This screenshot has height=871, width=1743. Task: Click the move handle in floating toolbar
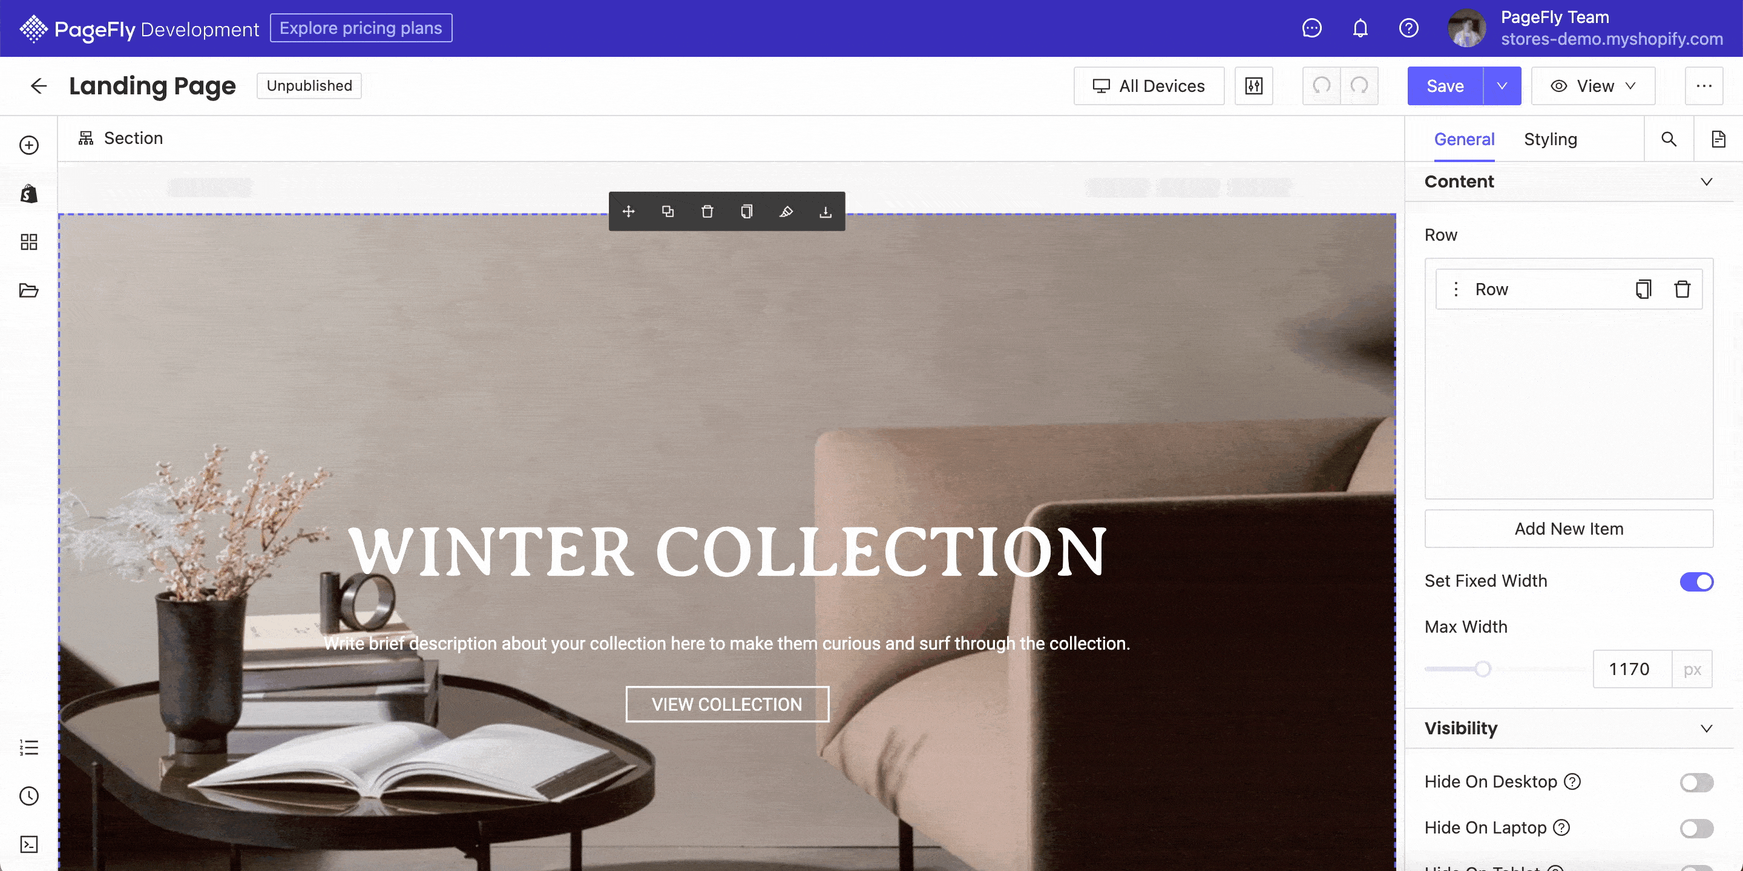coord(629,212)
